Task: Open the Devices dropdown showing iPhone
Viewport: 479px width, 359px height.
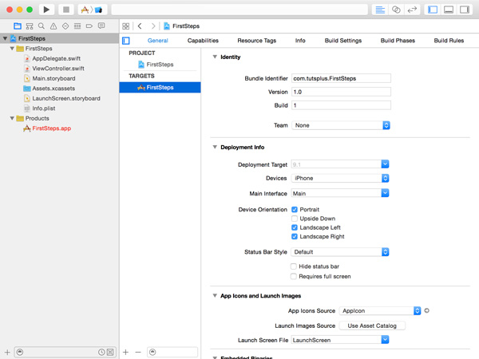Action: click(340, 179)
